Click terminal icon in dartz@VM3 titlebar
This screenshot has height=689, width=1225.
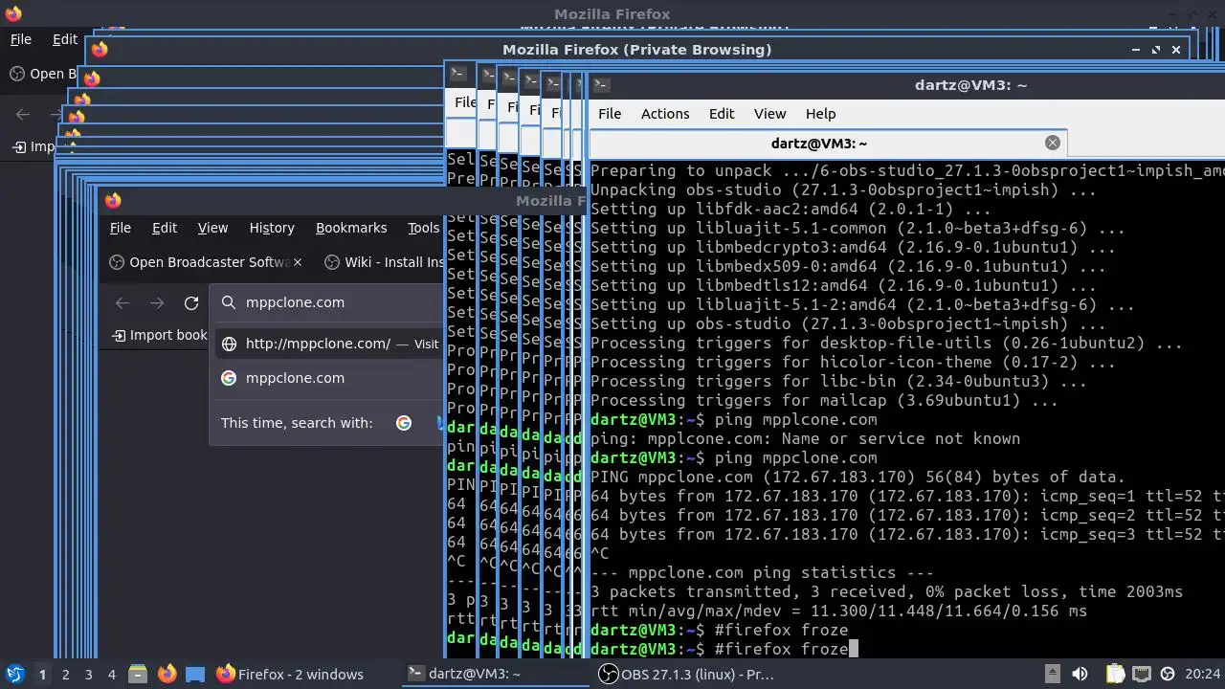click(601, 84)
